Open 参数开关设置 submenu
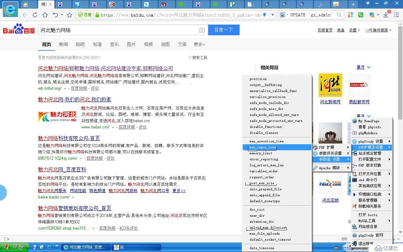This screenshot has width=403, height=252. pyautogui.click(x=331, y=153)
